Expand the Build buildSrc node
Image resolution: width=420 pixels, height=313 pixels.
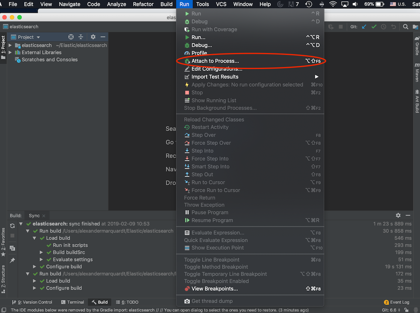41,252
